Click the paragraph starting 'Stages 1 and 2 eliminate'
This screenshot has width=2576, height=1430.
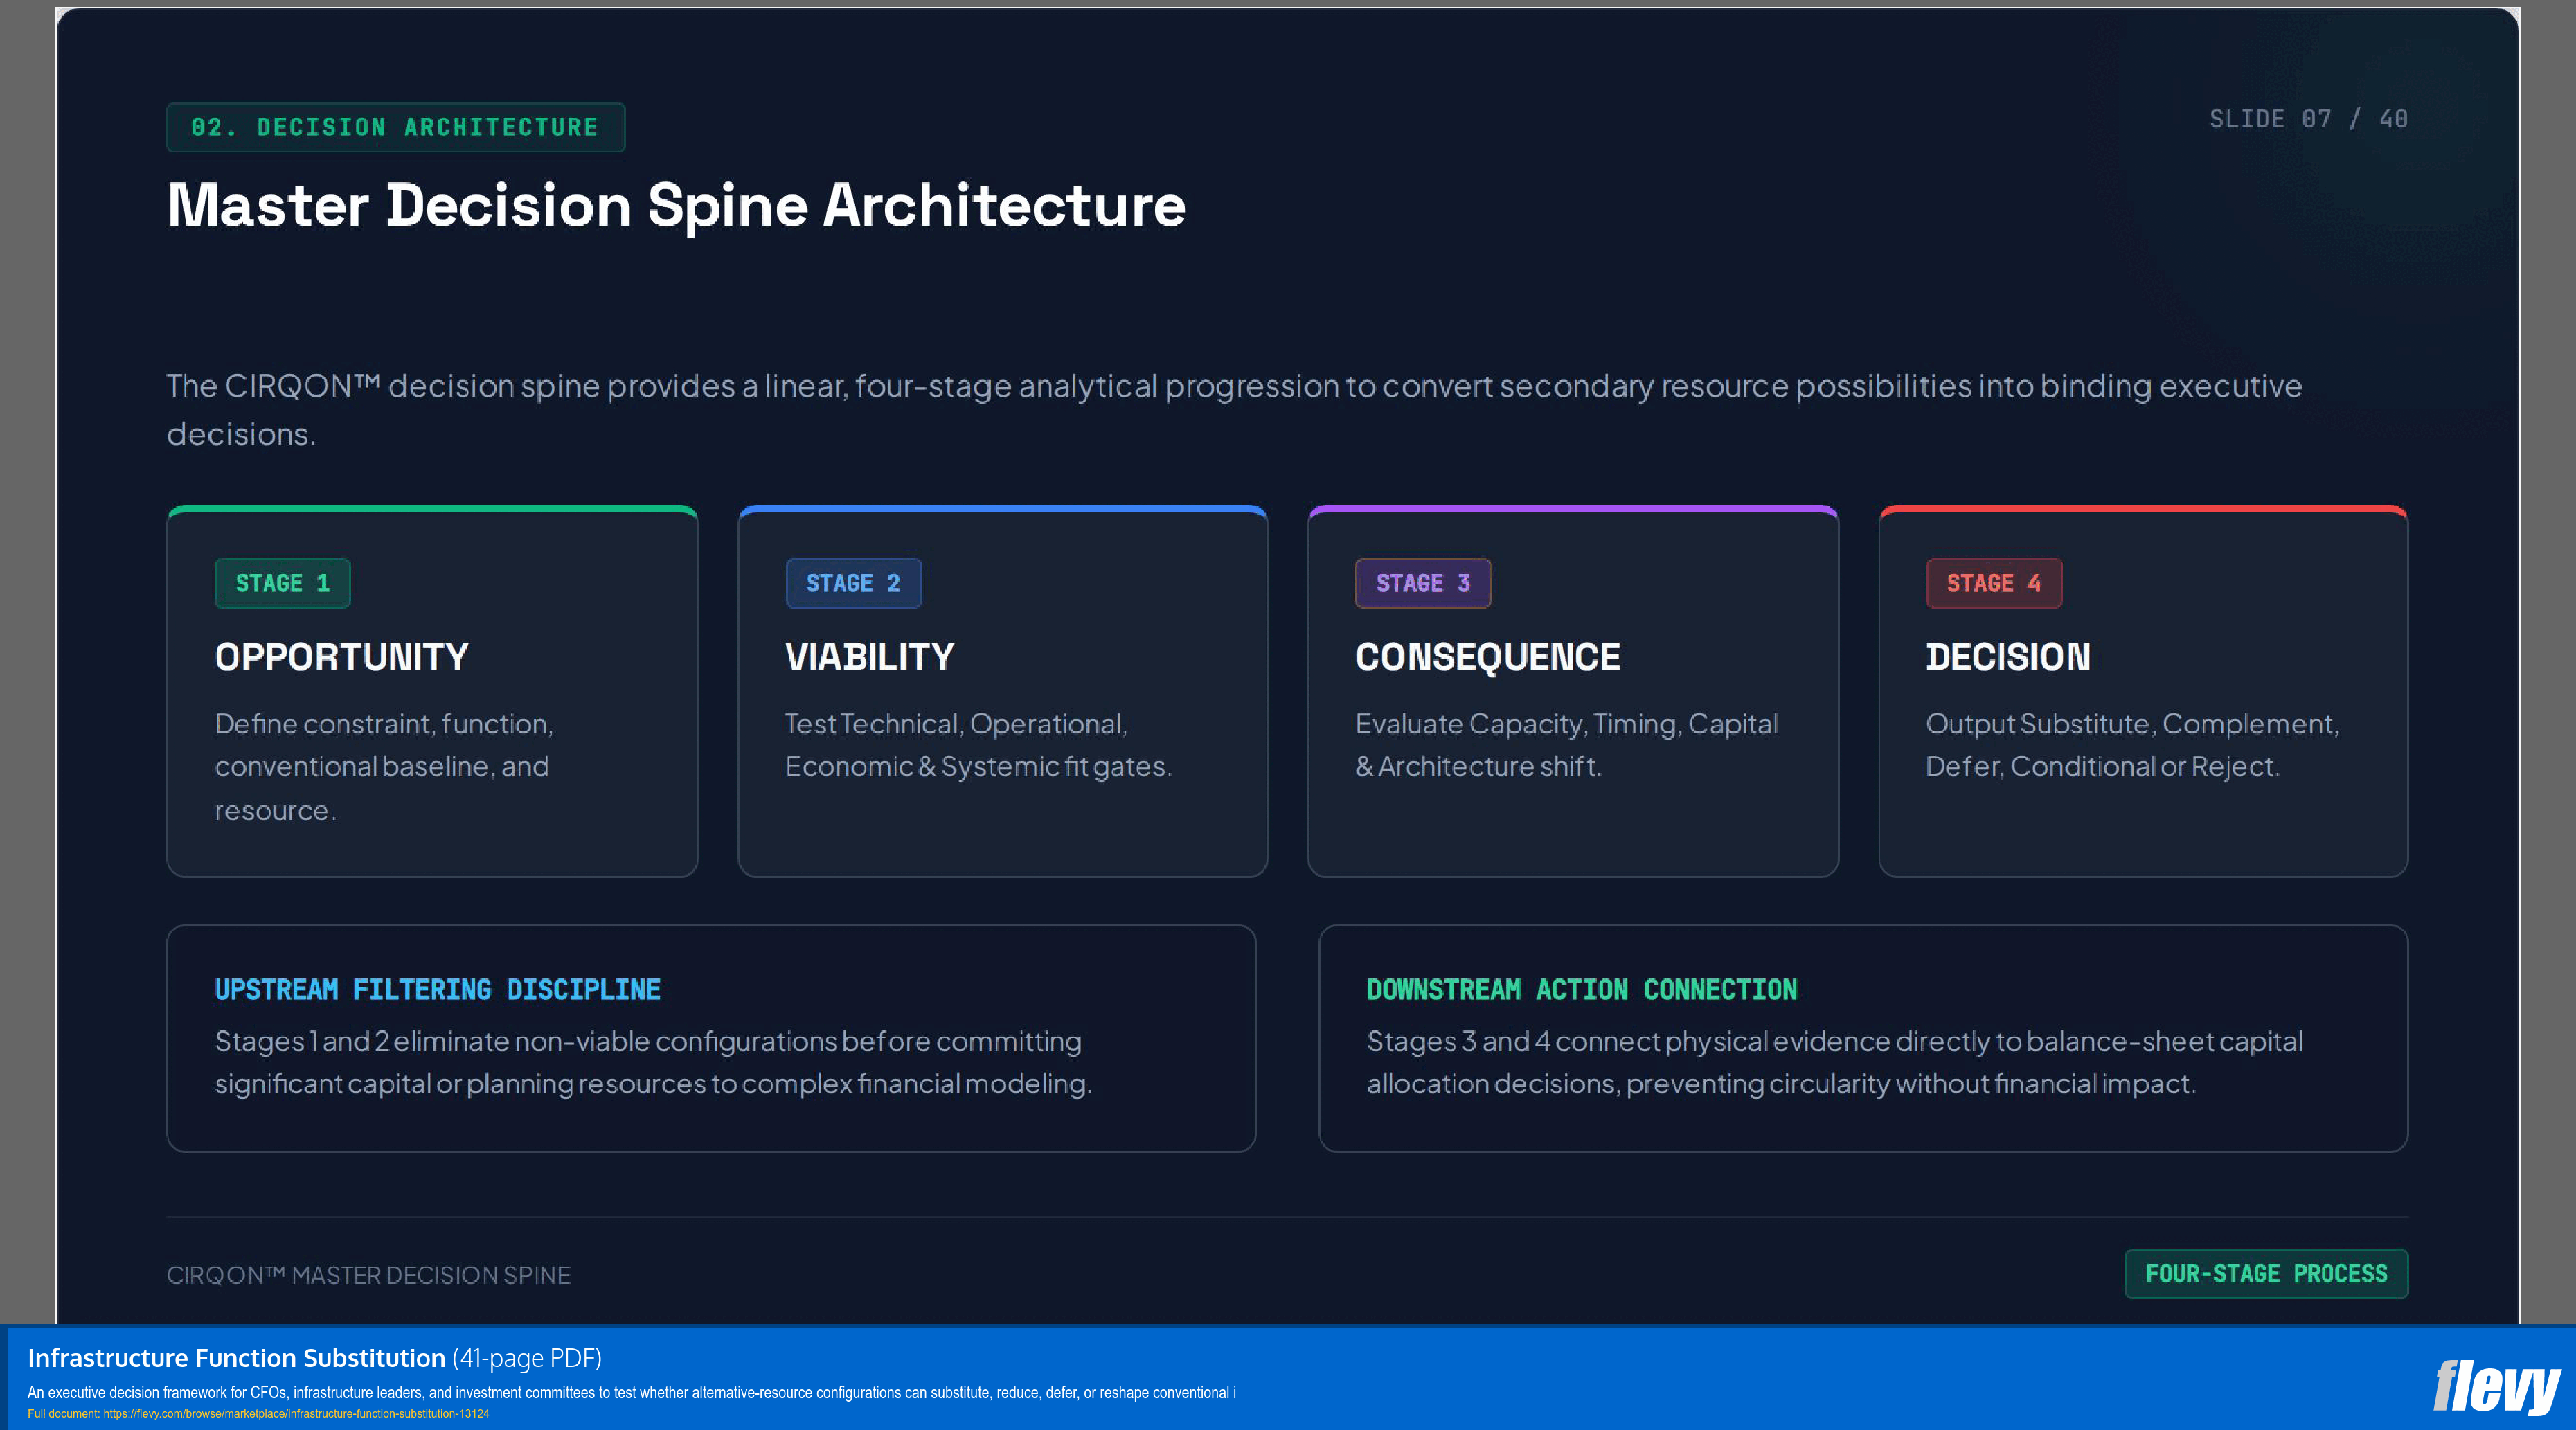(x=653, y=1062)
